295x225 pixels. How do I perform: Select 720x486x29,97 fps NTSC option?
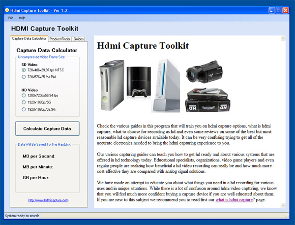[x=43, y=70]
